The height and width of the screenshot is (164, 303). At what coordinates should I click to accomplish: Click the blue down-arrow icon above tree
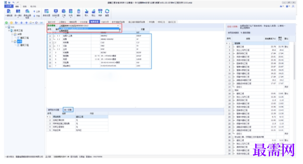[x=22, y=23]
